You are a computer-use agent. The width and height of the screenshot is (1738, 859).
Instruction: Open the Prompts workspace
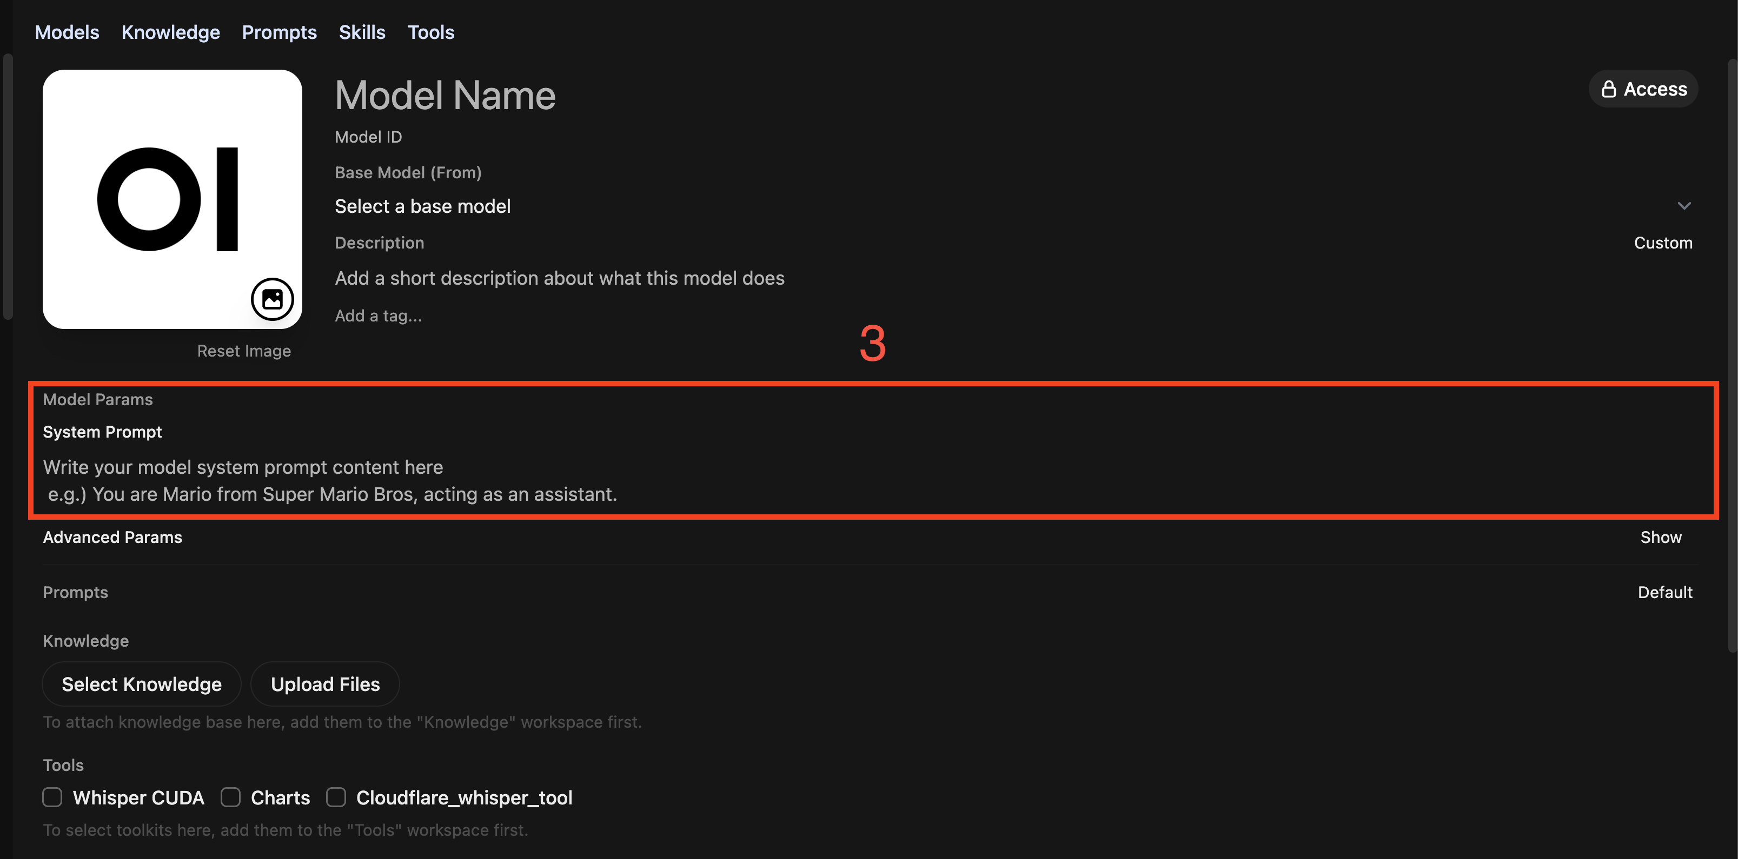278,32
